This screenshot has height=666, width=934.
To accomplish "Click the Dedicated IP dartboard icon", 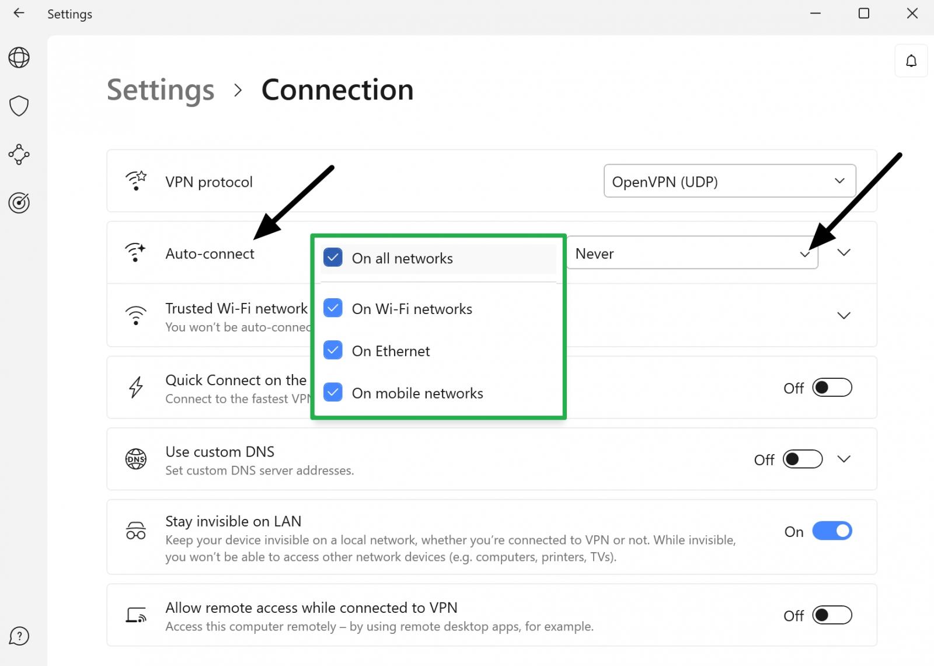I will (19, 203).
